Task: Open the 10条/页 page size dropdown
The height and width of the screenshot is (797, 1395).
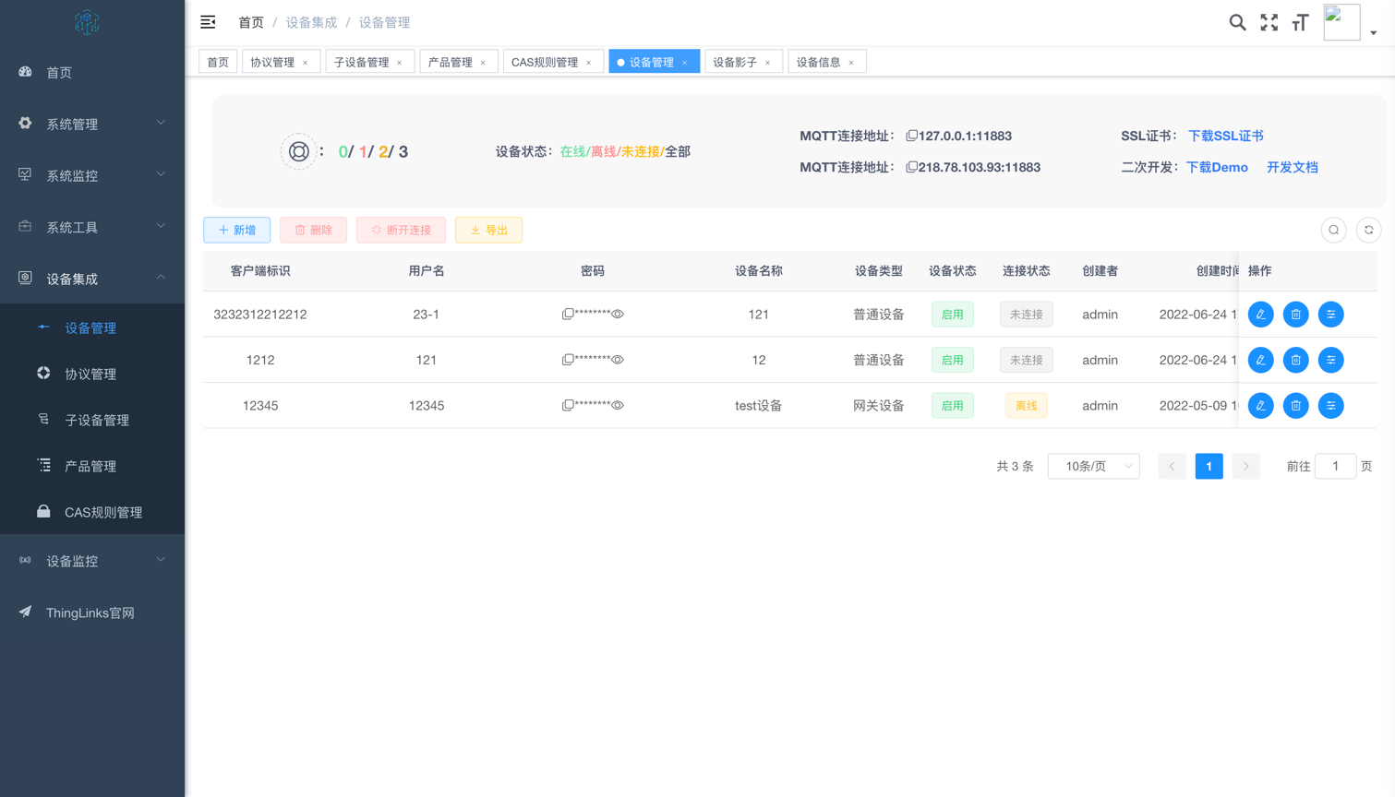Action: coord(1093,466)
